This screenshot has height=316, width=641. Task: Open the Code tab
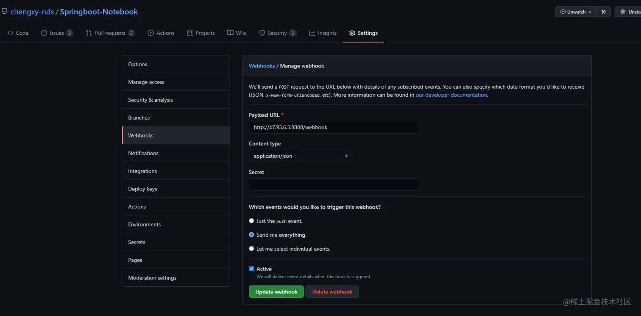point(18,33)
